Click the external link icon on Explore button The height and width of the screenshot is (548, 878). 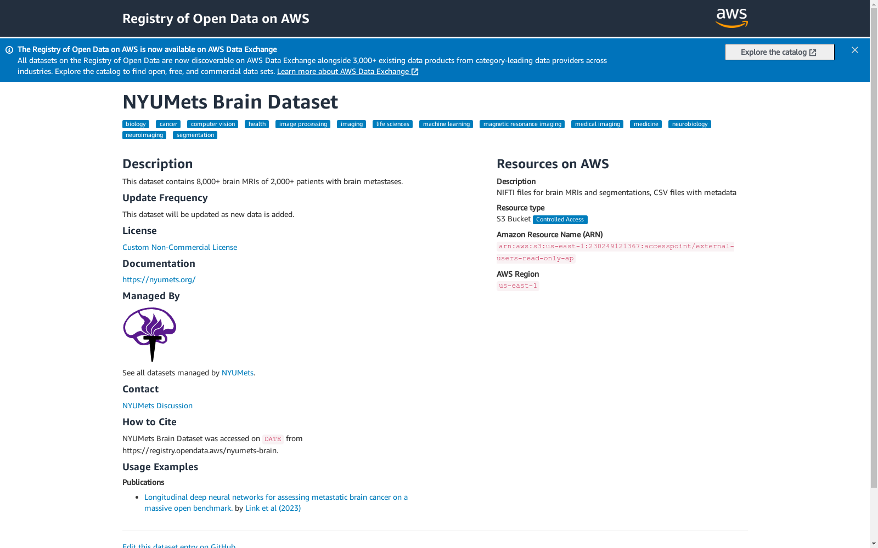pos(813,53)
